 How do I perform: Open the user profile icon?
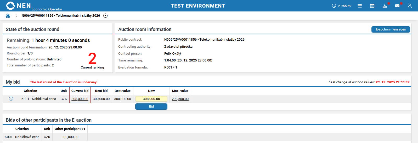410,6
